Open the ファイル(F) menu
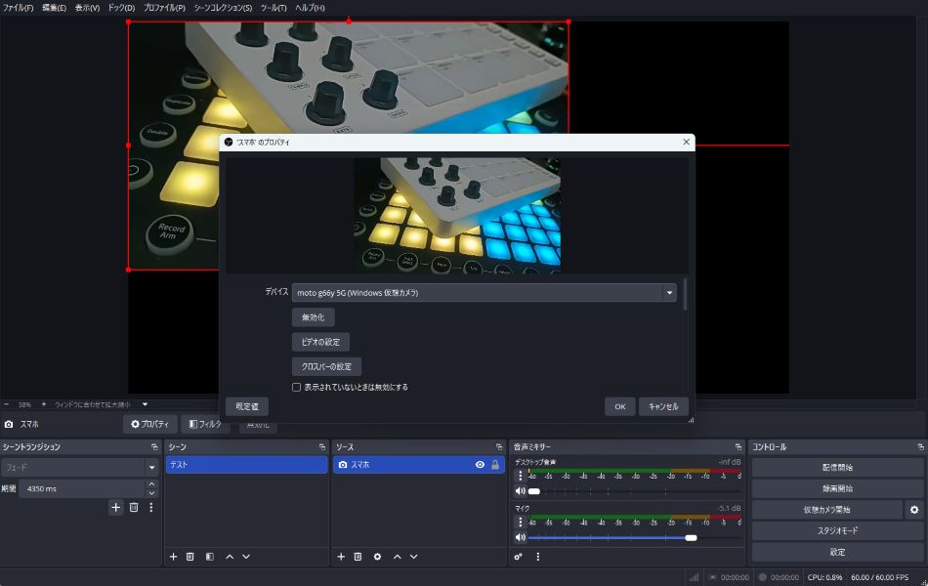The width and height of the screenshot is (928, 586). pos(19,8)
